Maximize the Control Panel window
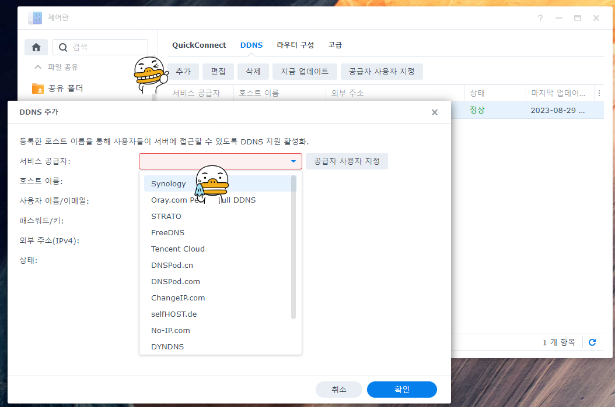615x407 pixels. [577, 18]
